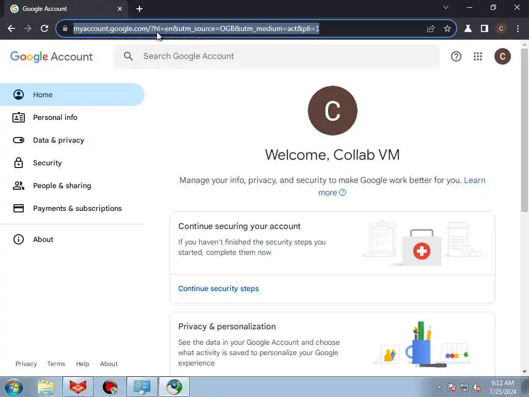Click the browser forward arrow
Image resolution: width=529 pixels, height=397 pixels.
coord(28,29)
